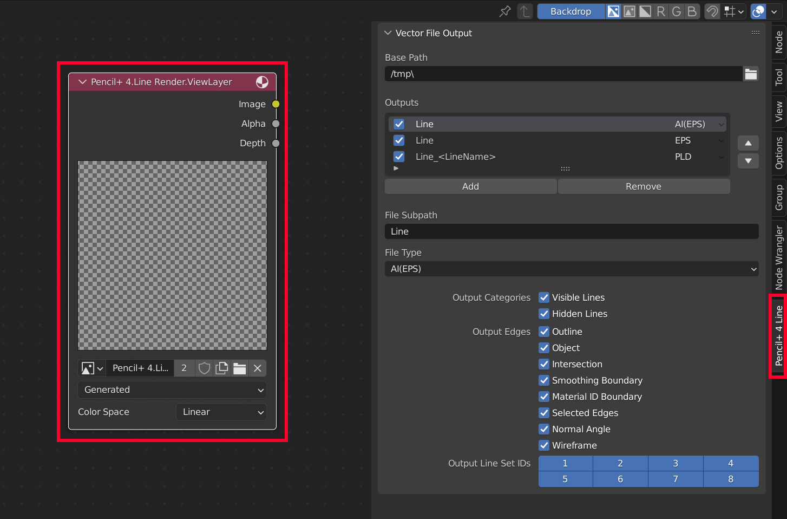This screenshot has width=787, height=519.
Task: Click the duplicate image datablock icon
Action: click(x=222, y=368)
